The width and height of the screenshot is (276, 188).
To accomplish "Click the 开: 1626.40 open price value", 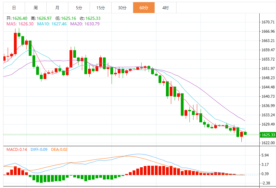I will pyautogui.click(x=17, y=18).
